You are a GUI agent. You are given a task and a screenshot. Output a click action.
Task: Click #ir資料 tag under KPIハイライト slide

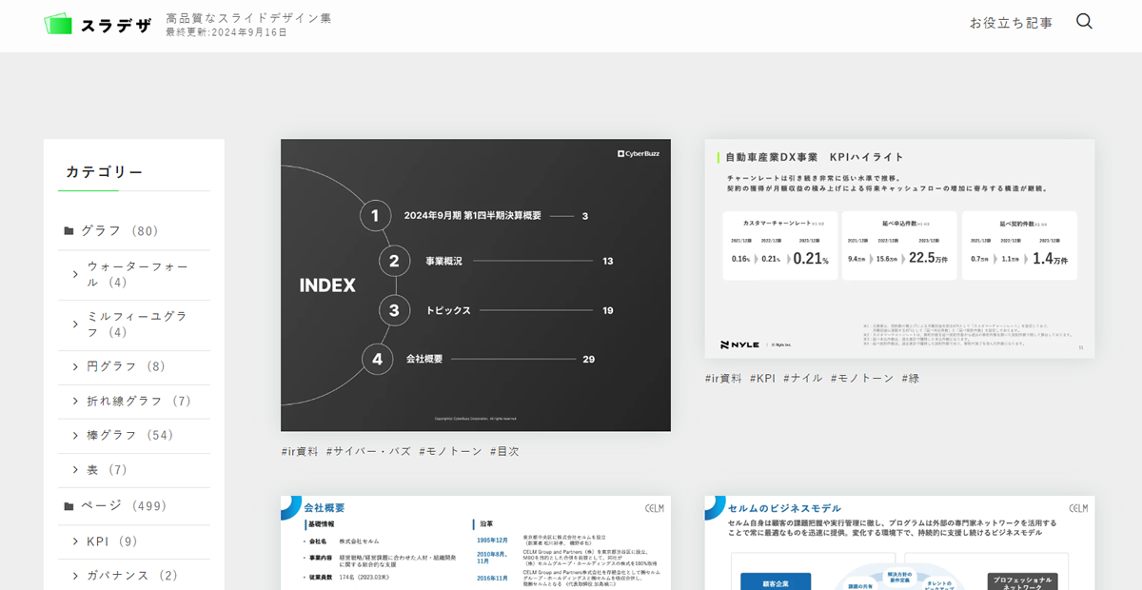click(x=724, y=378)
